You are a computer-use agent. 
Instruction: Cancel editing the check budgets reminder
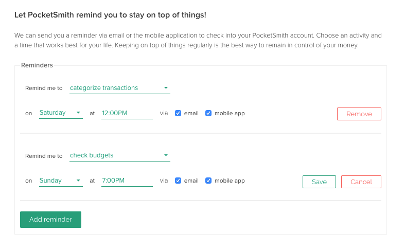(361, 182)
